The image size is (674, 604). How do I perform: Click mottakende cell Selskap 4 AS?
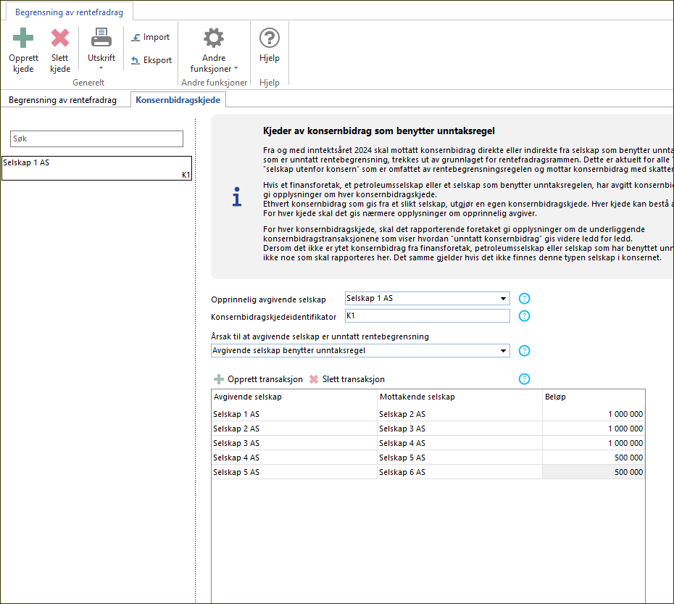pos(459,443)
